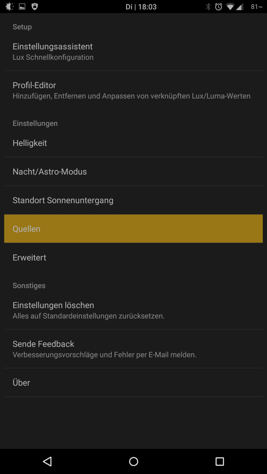
Task: Tap the Android back navigation button
Action: click(47, 461)
